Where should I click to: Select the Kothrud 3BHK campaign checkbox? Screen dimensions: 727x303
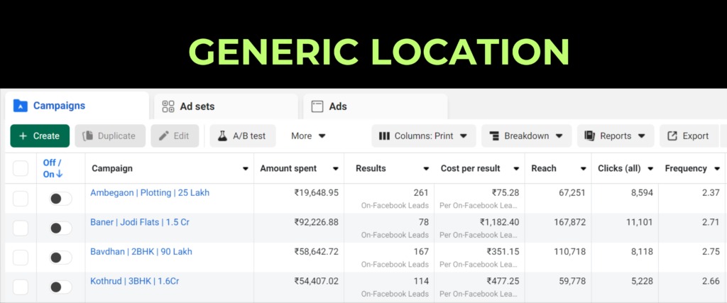point(21,287)
